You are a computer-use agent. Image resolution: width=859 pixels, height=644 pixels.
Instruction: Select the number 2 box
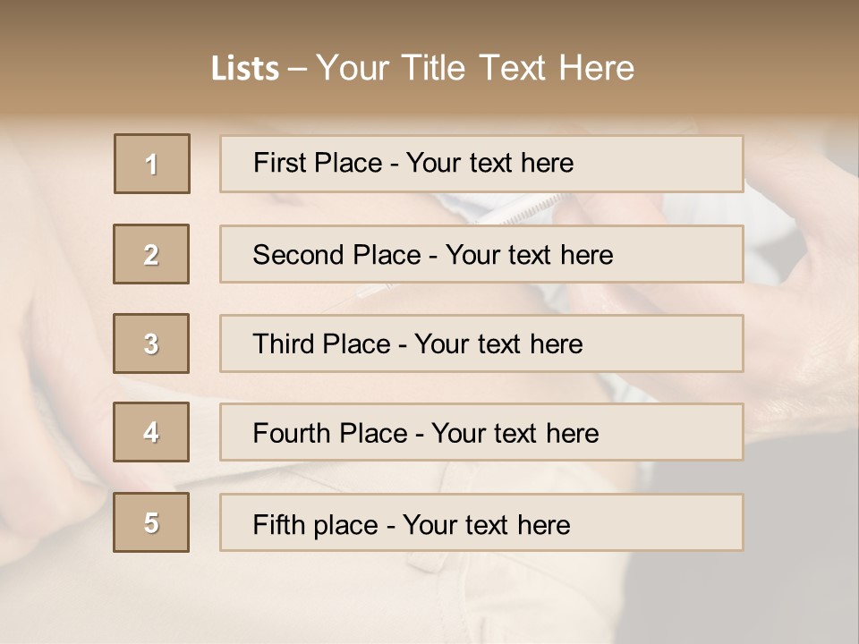coord(151,254)
